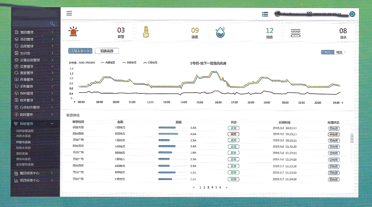
Task: Click the calendar icon beside the date
Action: 309,14
